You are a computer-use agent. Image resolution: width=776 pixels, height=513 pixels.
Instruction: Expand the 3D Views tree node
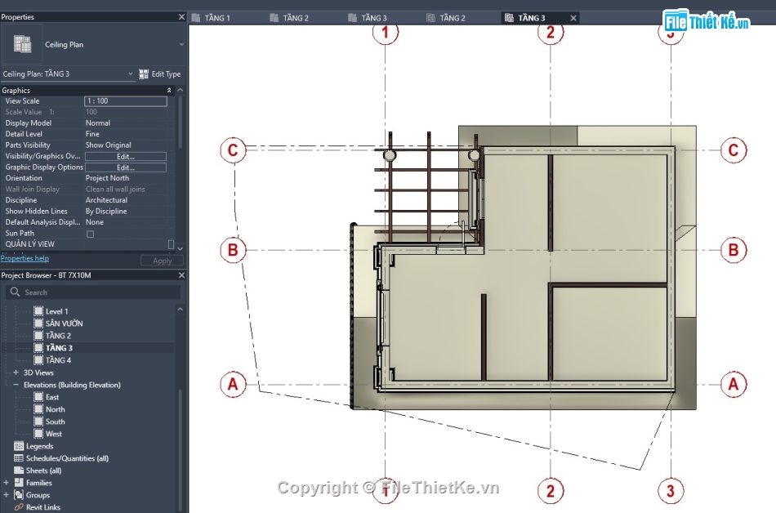16,372
